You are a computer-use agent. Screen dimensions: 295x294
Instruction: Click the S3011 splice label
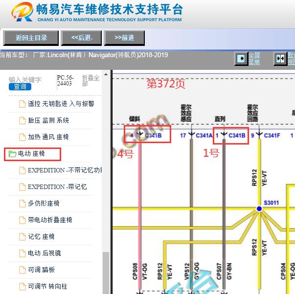coord(271,203)
